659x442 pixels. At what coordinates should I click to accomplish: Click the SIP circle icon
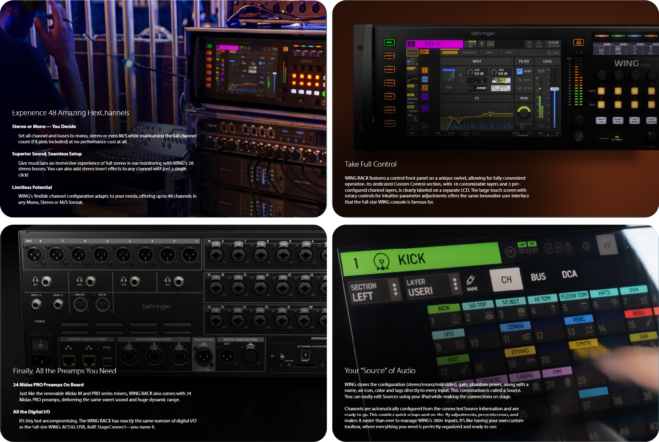pos(510,251)
